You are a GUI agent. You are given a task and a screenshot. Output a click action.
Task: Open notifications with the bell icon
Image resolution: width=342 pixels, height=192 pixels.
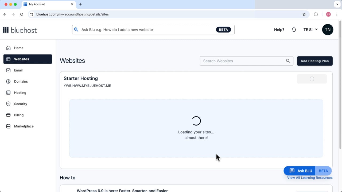pos(294,30)
